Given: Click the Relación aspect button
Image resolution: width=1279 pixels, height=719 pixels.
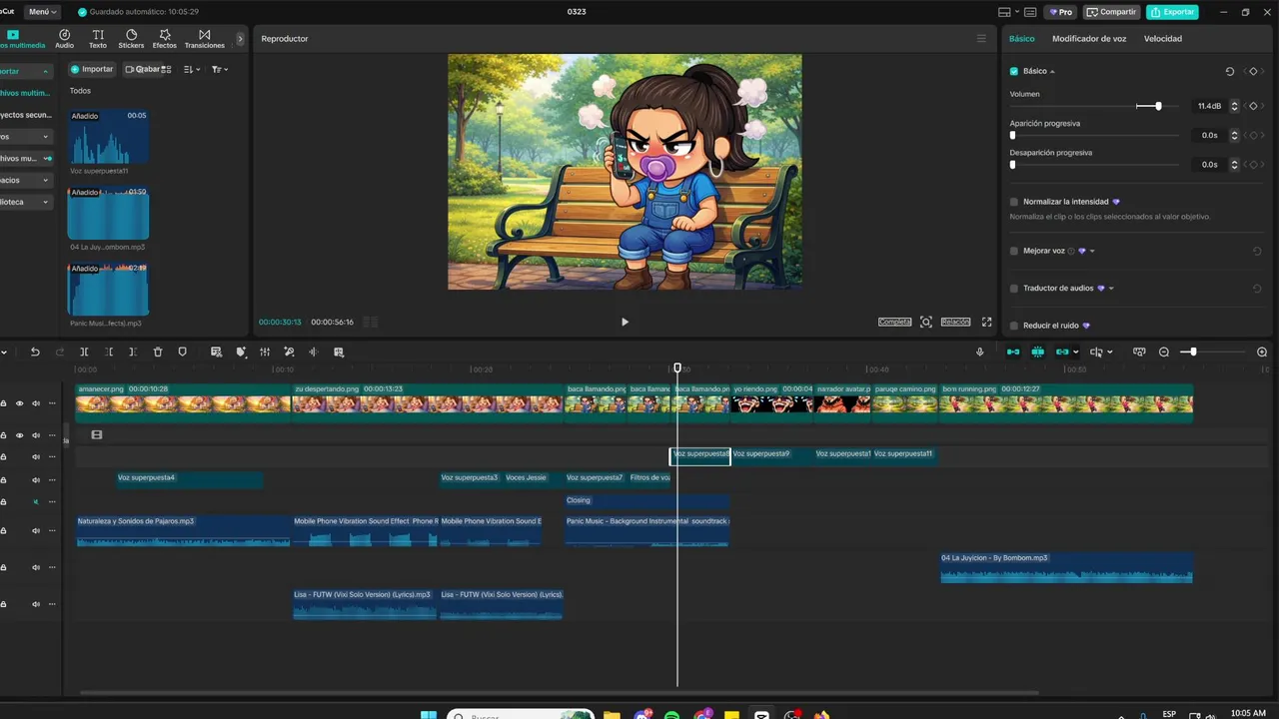Looking at the screenshot, I should pos(955,322).
